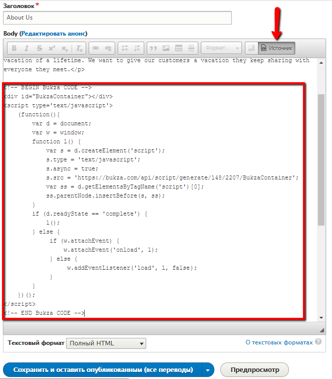
Task: Click the Bold formatting icon
Action: tap(14, 48)
